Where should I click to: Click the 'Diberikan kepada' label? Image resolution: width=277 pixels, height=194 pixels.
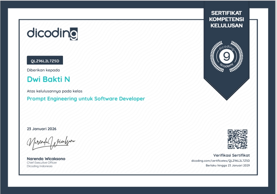43,70
